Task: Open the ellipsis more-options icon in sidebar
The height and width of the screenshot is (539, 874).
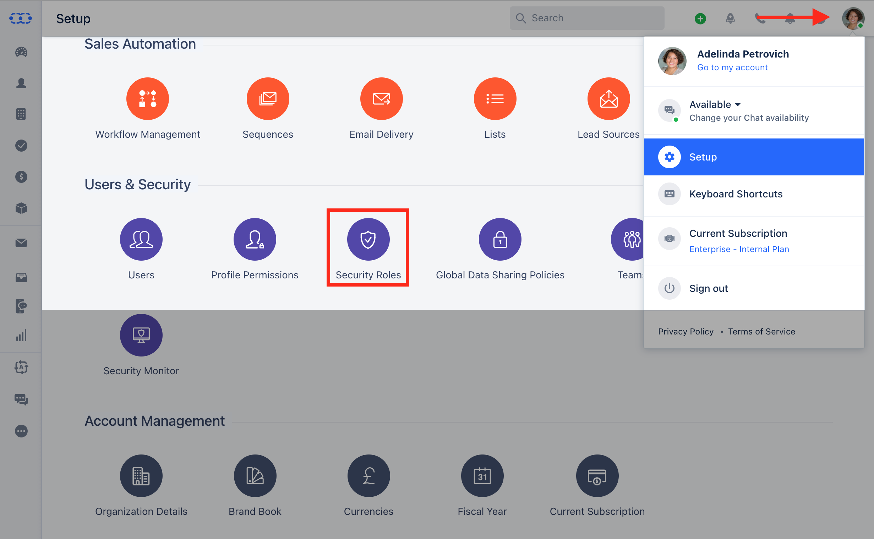Action: 21,431
